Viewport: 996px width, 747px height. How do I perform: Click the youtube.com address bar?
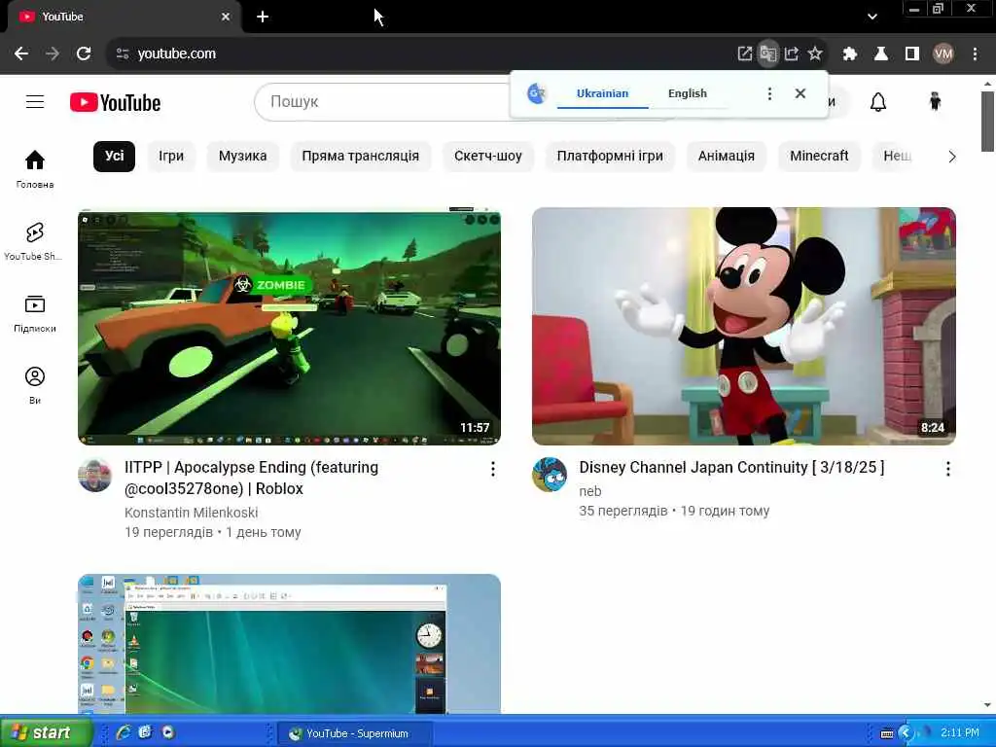point(419,54)
